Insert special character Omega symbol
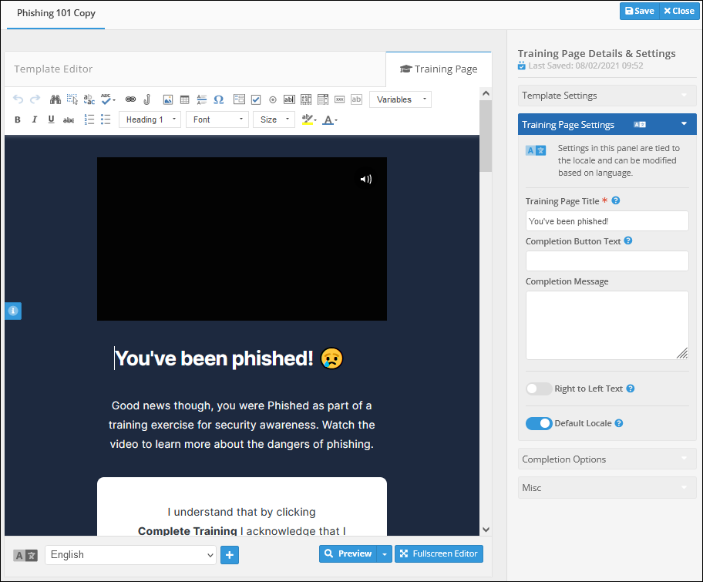 218,99
